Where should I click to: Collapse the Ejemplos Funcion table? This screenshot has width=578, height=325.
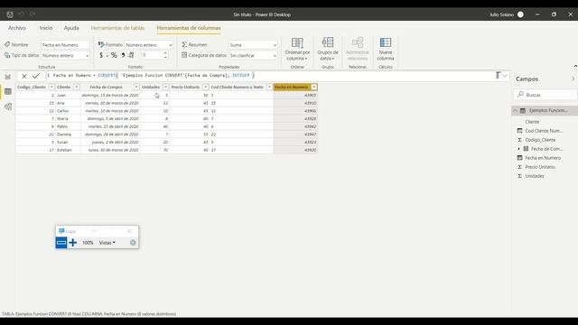coord(516,110)
